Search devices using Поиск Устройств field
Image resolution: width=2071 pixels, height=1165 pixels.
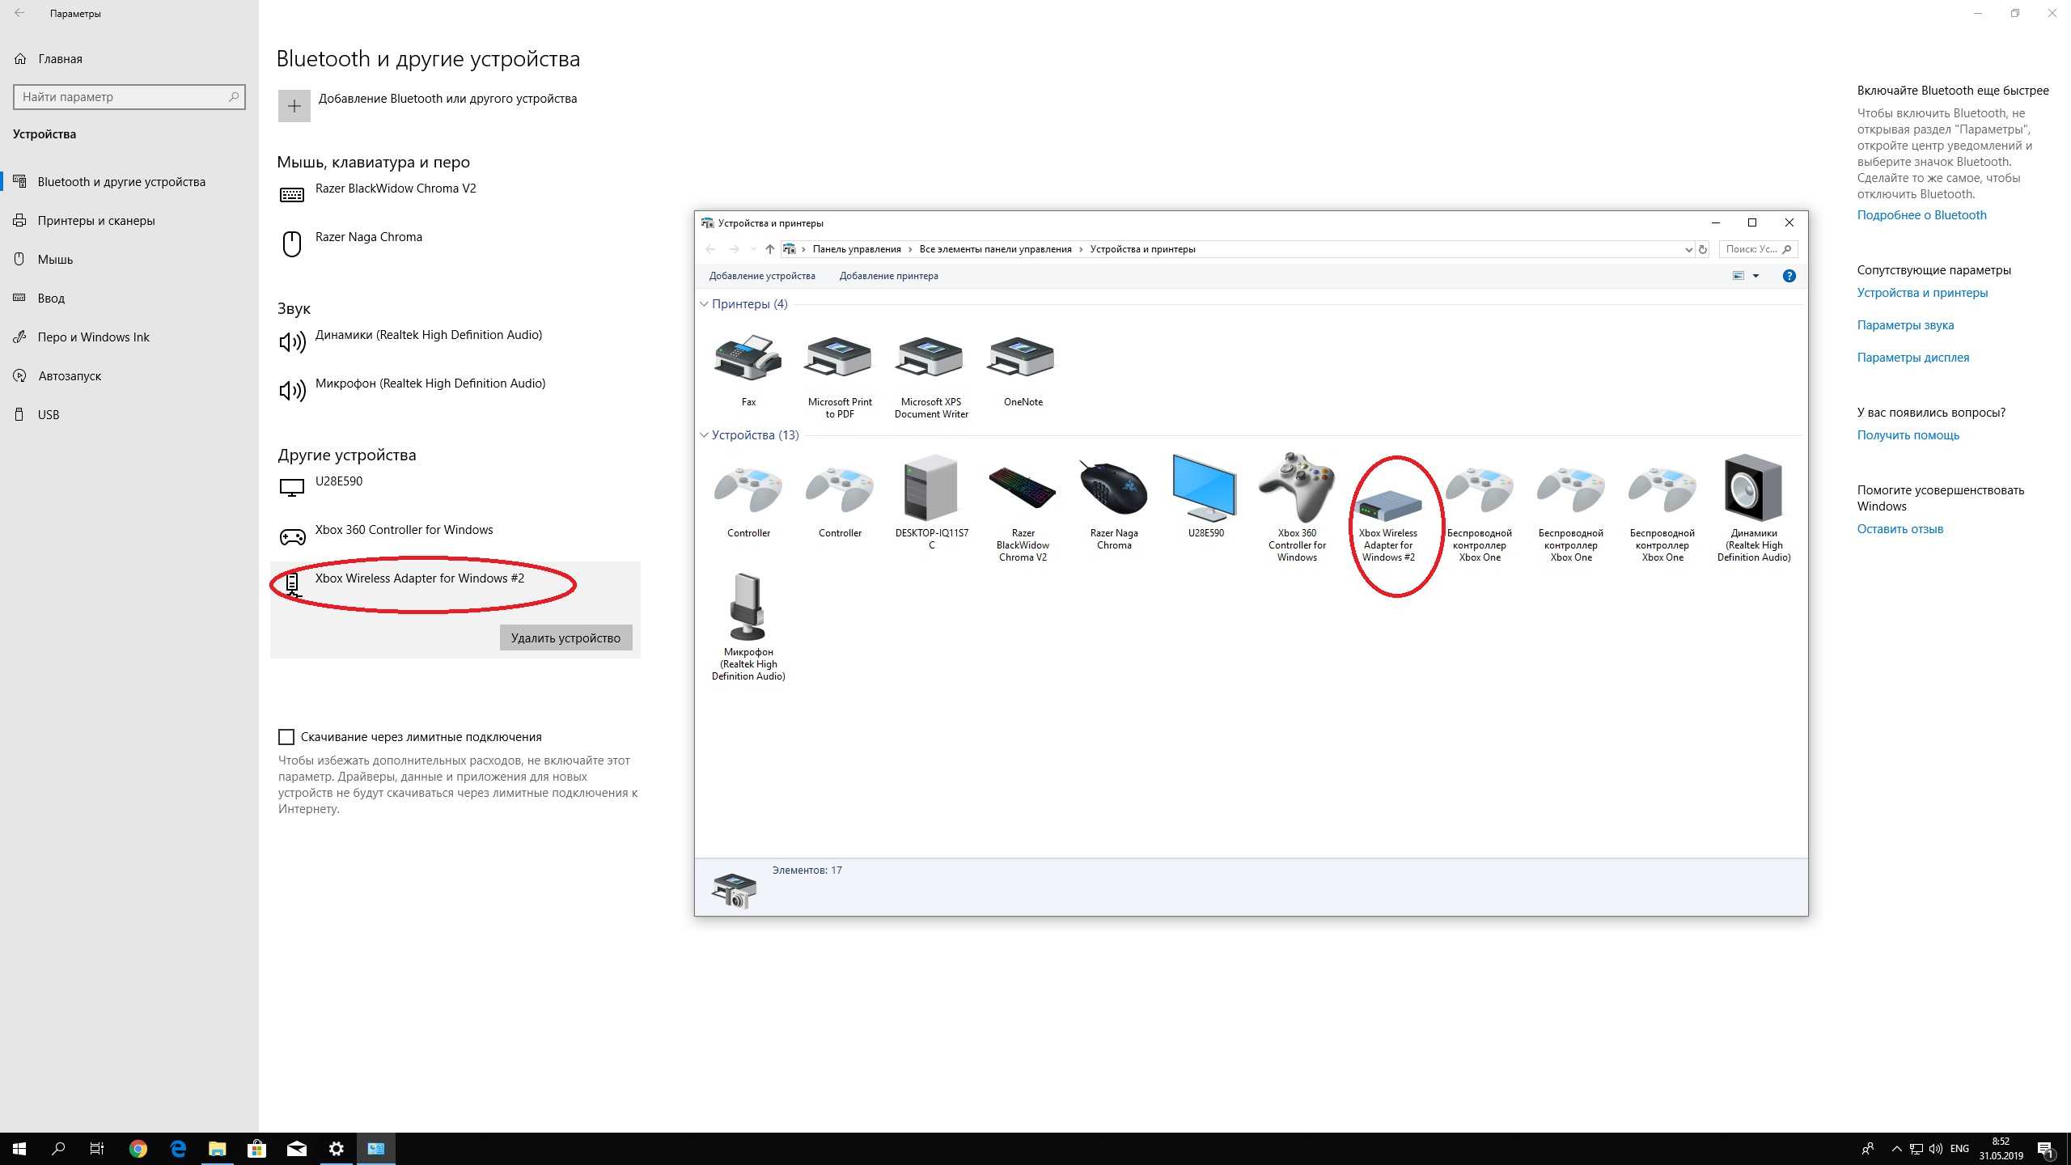(x=1760, y=249)
